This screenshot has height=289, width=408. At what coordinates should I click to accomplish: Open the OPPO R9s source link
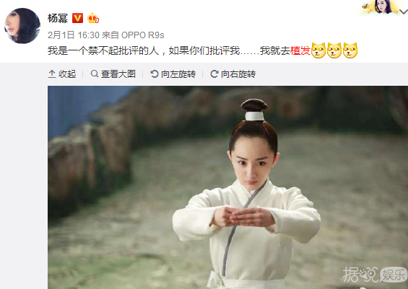point(143,35)
